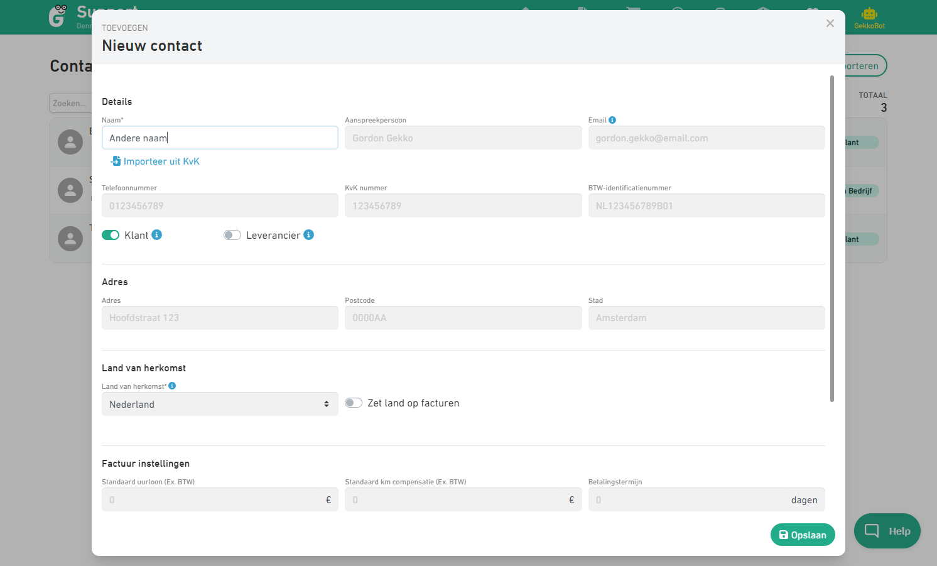Viewport: 937px width, 566px height.
Task: Click the Zoeken search box behind dialog
Action: pos(70,103)
